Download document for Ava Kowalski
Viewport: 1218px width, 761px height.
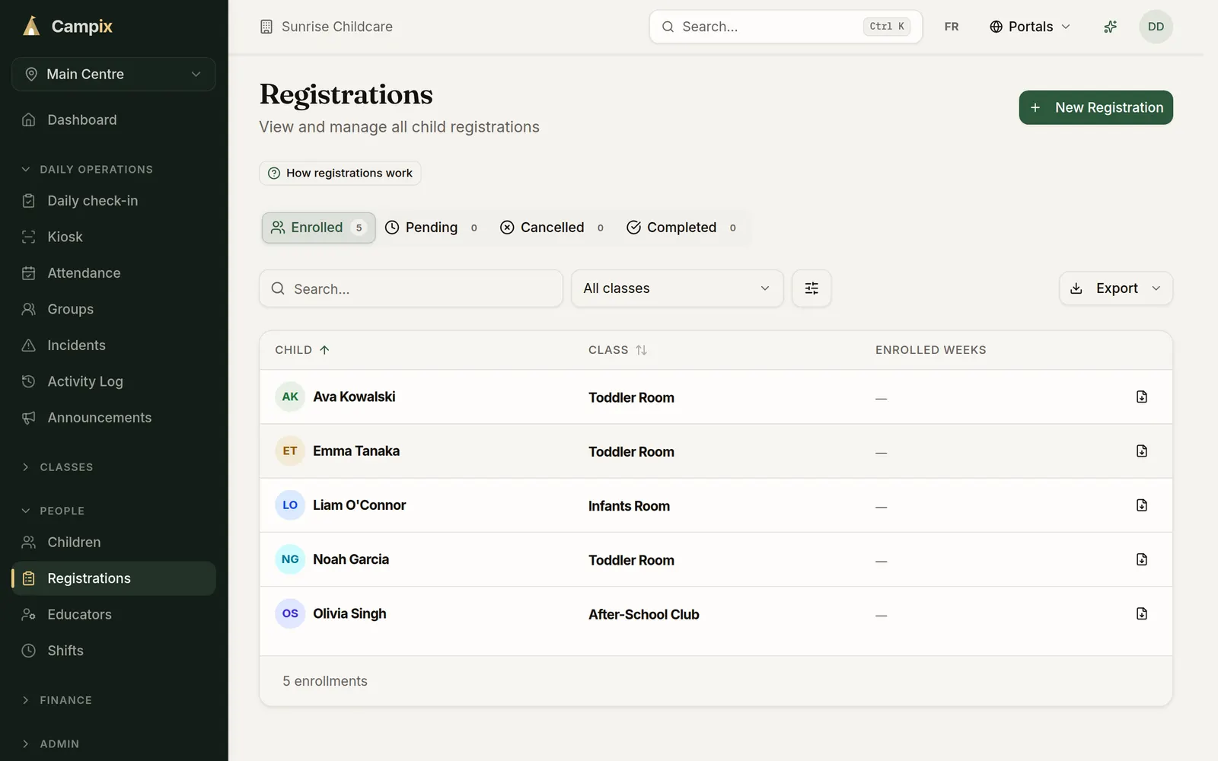(1142, 396)
